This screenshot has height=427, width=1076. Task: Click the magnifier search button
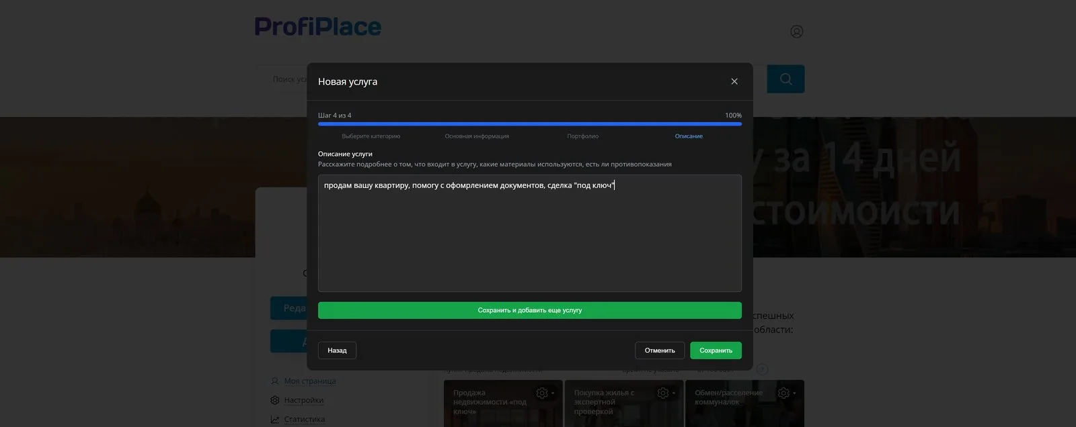pos(785,79)
